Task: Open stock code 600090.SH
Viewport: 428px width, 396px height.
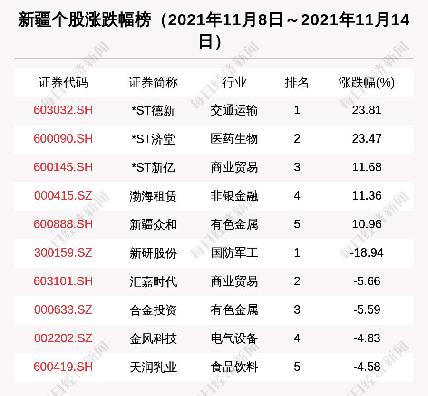Action: click(63, 139)
